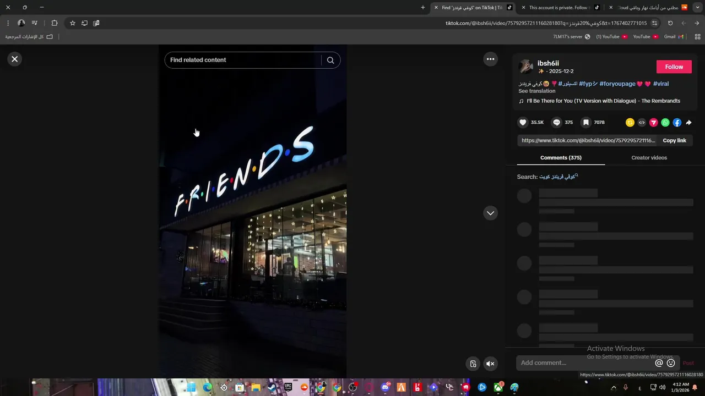Open the #viral hashtag
705x396 pixels.
[x=661, y=84]
